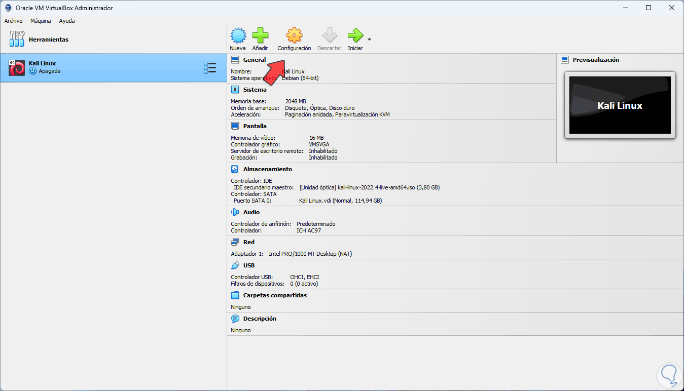Click the Intel PRO/1000 MT Desktop adapter text
The image size is (684, 391).
(x=310, y=254)
